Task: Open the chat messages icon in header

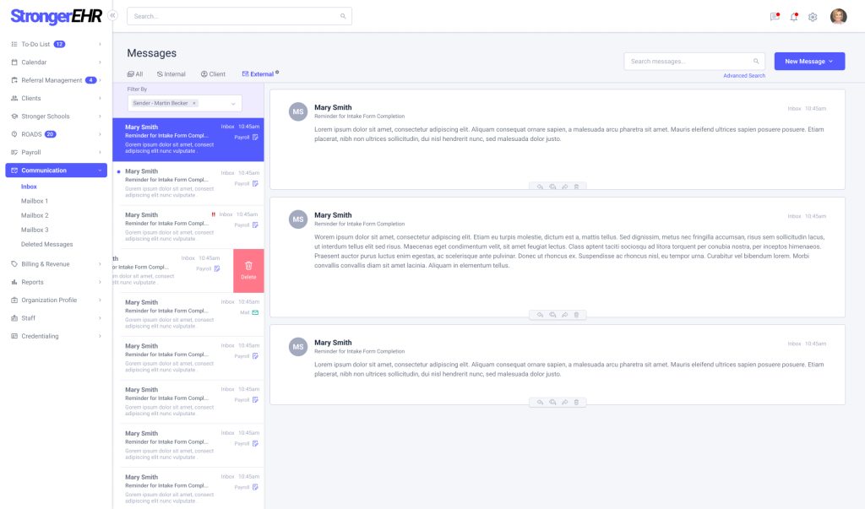Action: point(775,17)
